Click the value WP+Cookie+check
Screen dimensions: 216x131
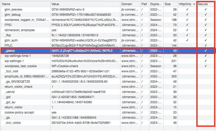pos(65,66)
